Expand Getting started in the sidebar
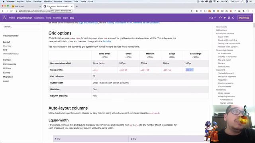The image size is (255, 143). point(11,36)
